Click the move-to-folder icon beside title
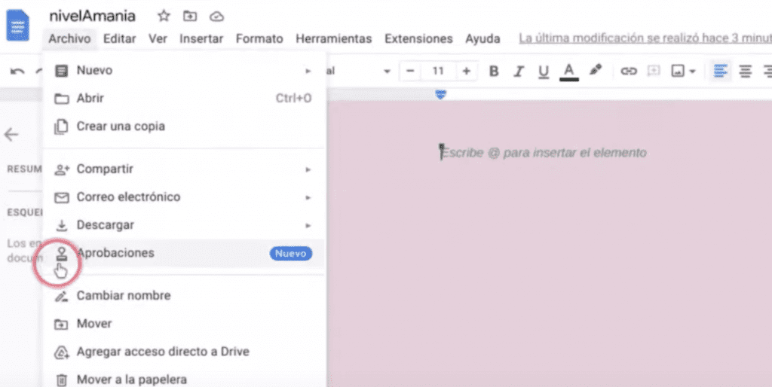 pyautogui.click(x=190, y=16)
